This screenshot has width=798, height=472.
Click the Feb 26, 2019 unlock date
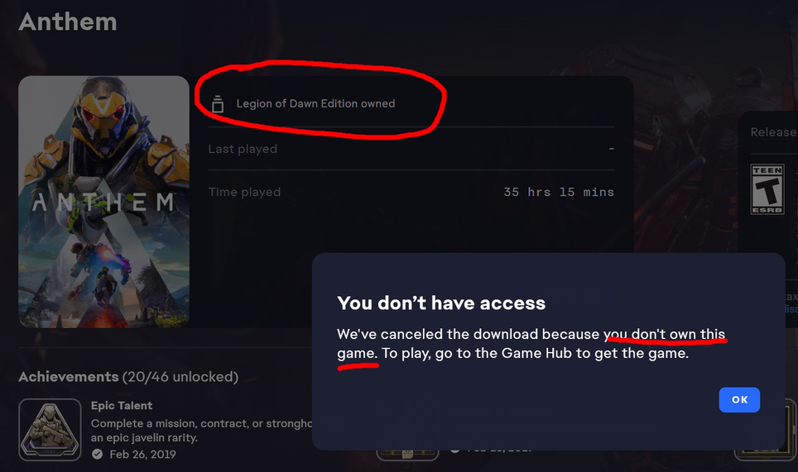click(x=142, y=454)
